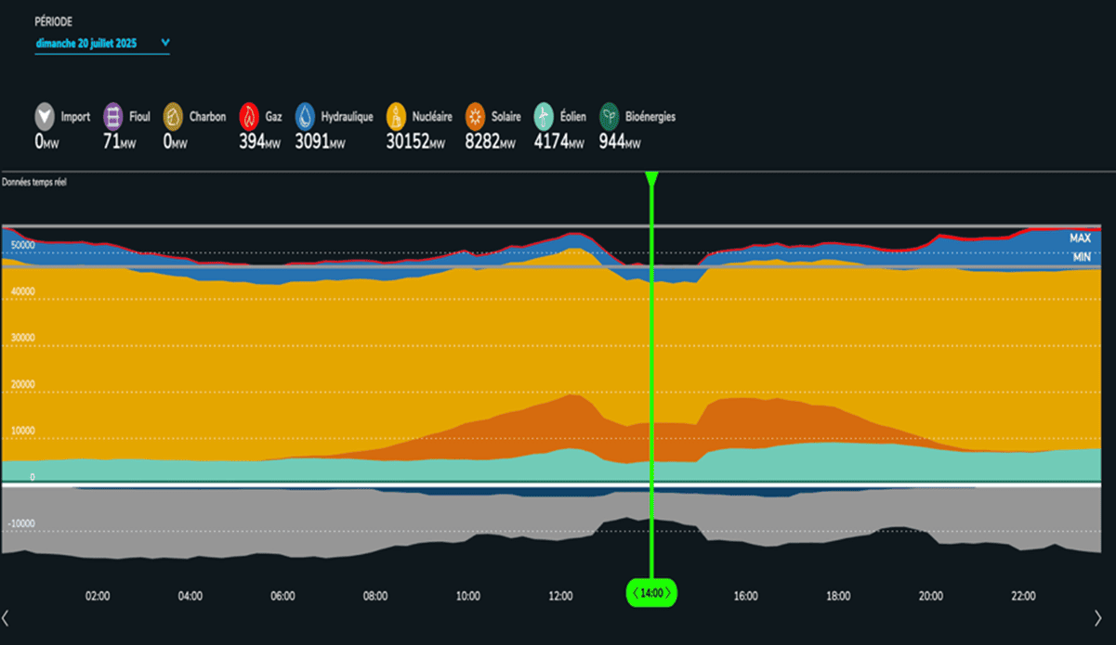
Task: Click the 20:00 label on time axis
Action: click(930, 597)
